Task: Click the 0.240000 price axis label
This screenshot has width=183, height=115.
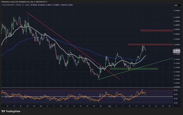Action: [177, 34]
